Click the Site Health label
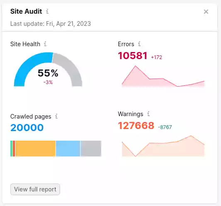 25,44
